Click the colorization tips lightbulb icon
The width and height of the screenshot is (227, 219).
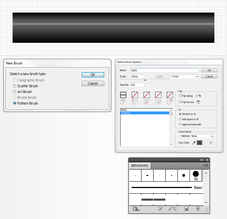(211, 143)
